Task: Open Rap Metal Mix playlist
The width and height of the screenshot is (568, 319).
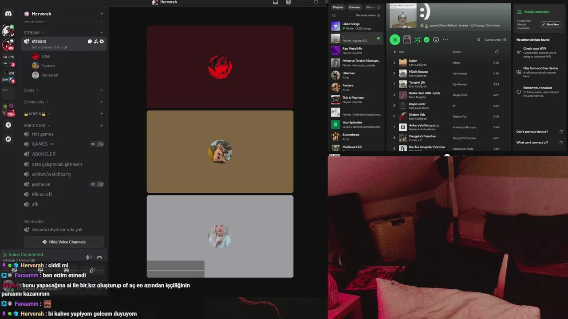Action: point(357,51)
